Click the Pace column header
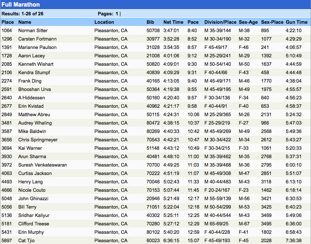 point(193,22)
